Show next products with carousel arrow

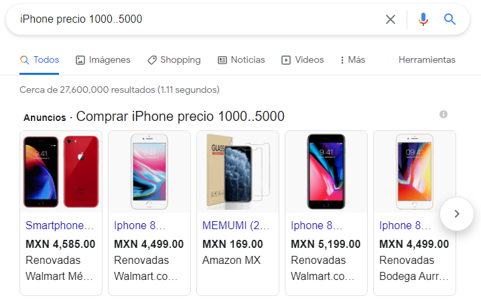(x=457, y=214)
